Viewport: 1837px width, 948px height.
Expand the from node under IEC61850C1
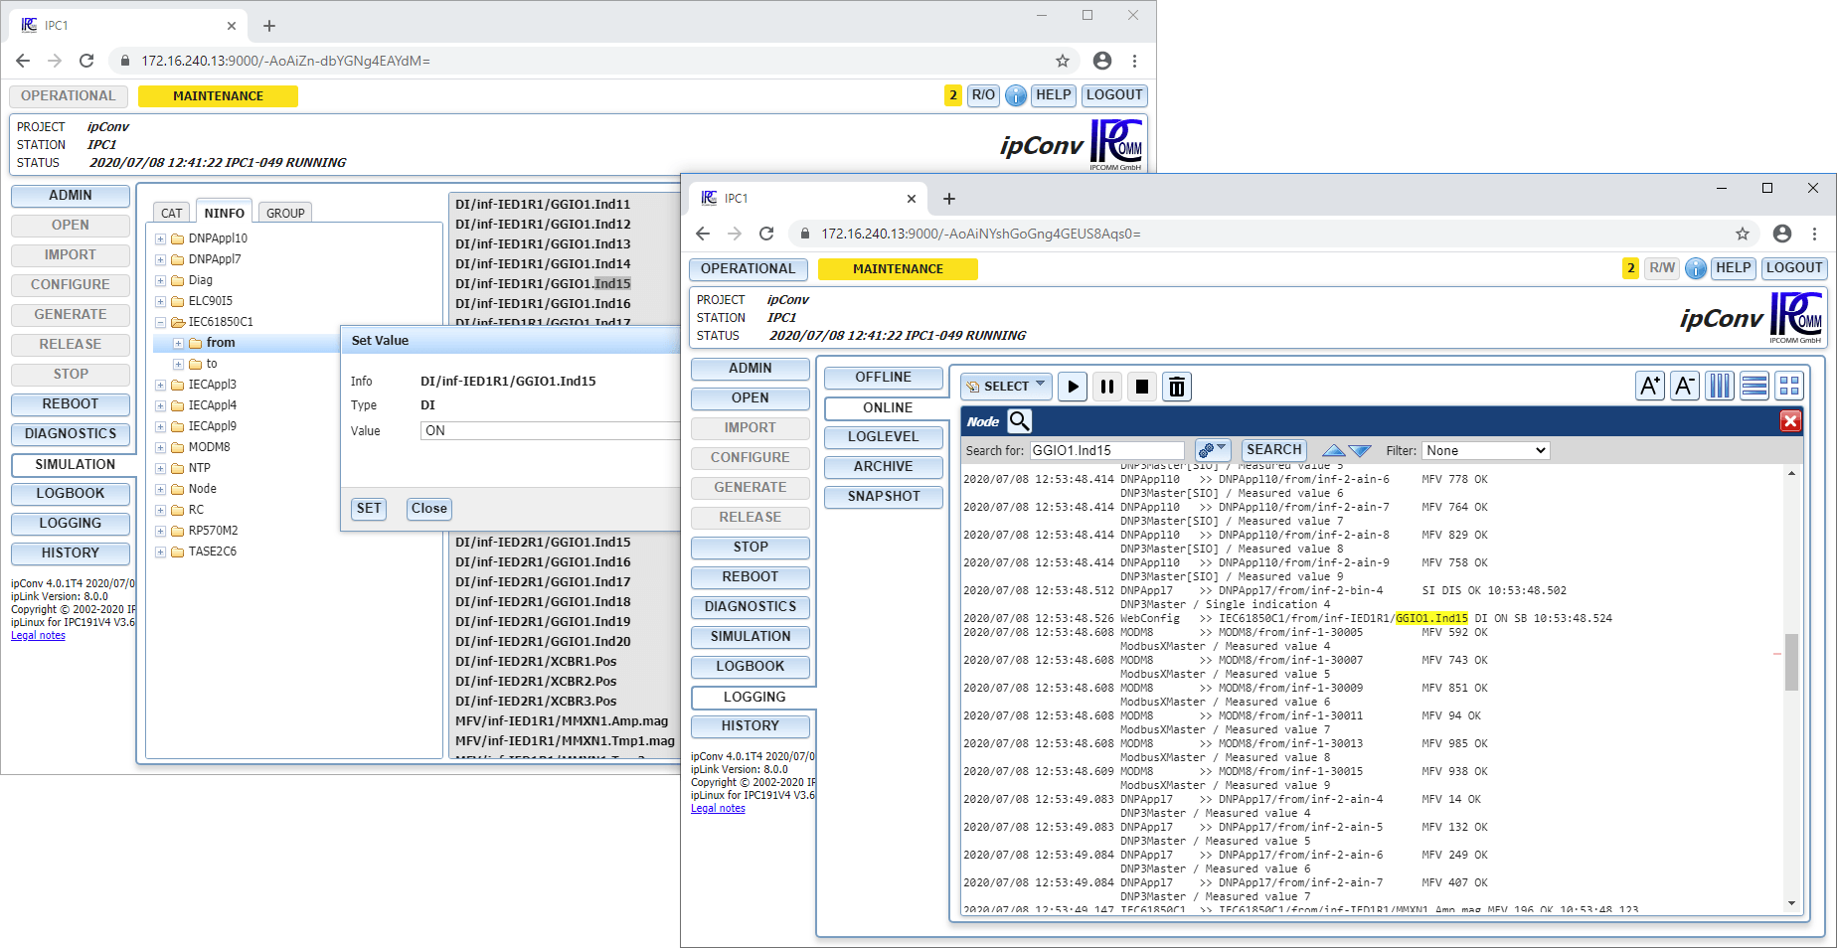tap(178, 344)
